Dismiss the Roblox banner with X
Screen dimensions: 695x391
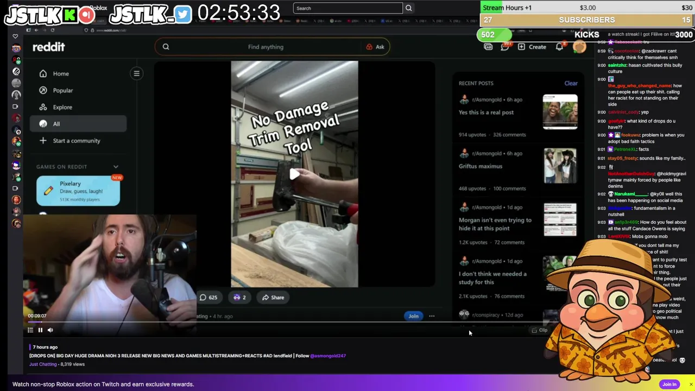691,384
